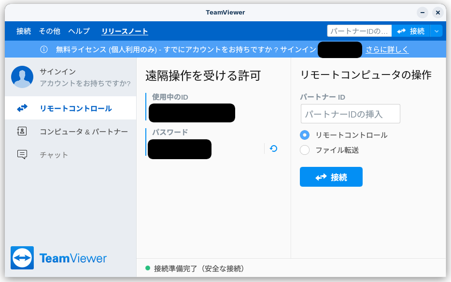The image size is (451, 282).
Task: Click the top toolbar partner ID field
Action: [359, 31]
